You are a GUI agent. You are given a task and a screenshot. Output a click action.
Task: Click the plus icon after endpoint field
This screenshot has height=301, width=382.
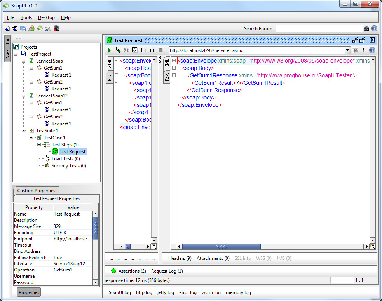pyautogui.click(x=364, y=50)
